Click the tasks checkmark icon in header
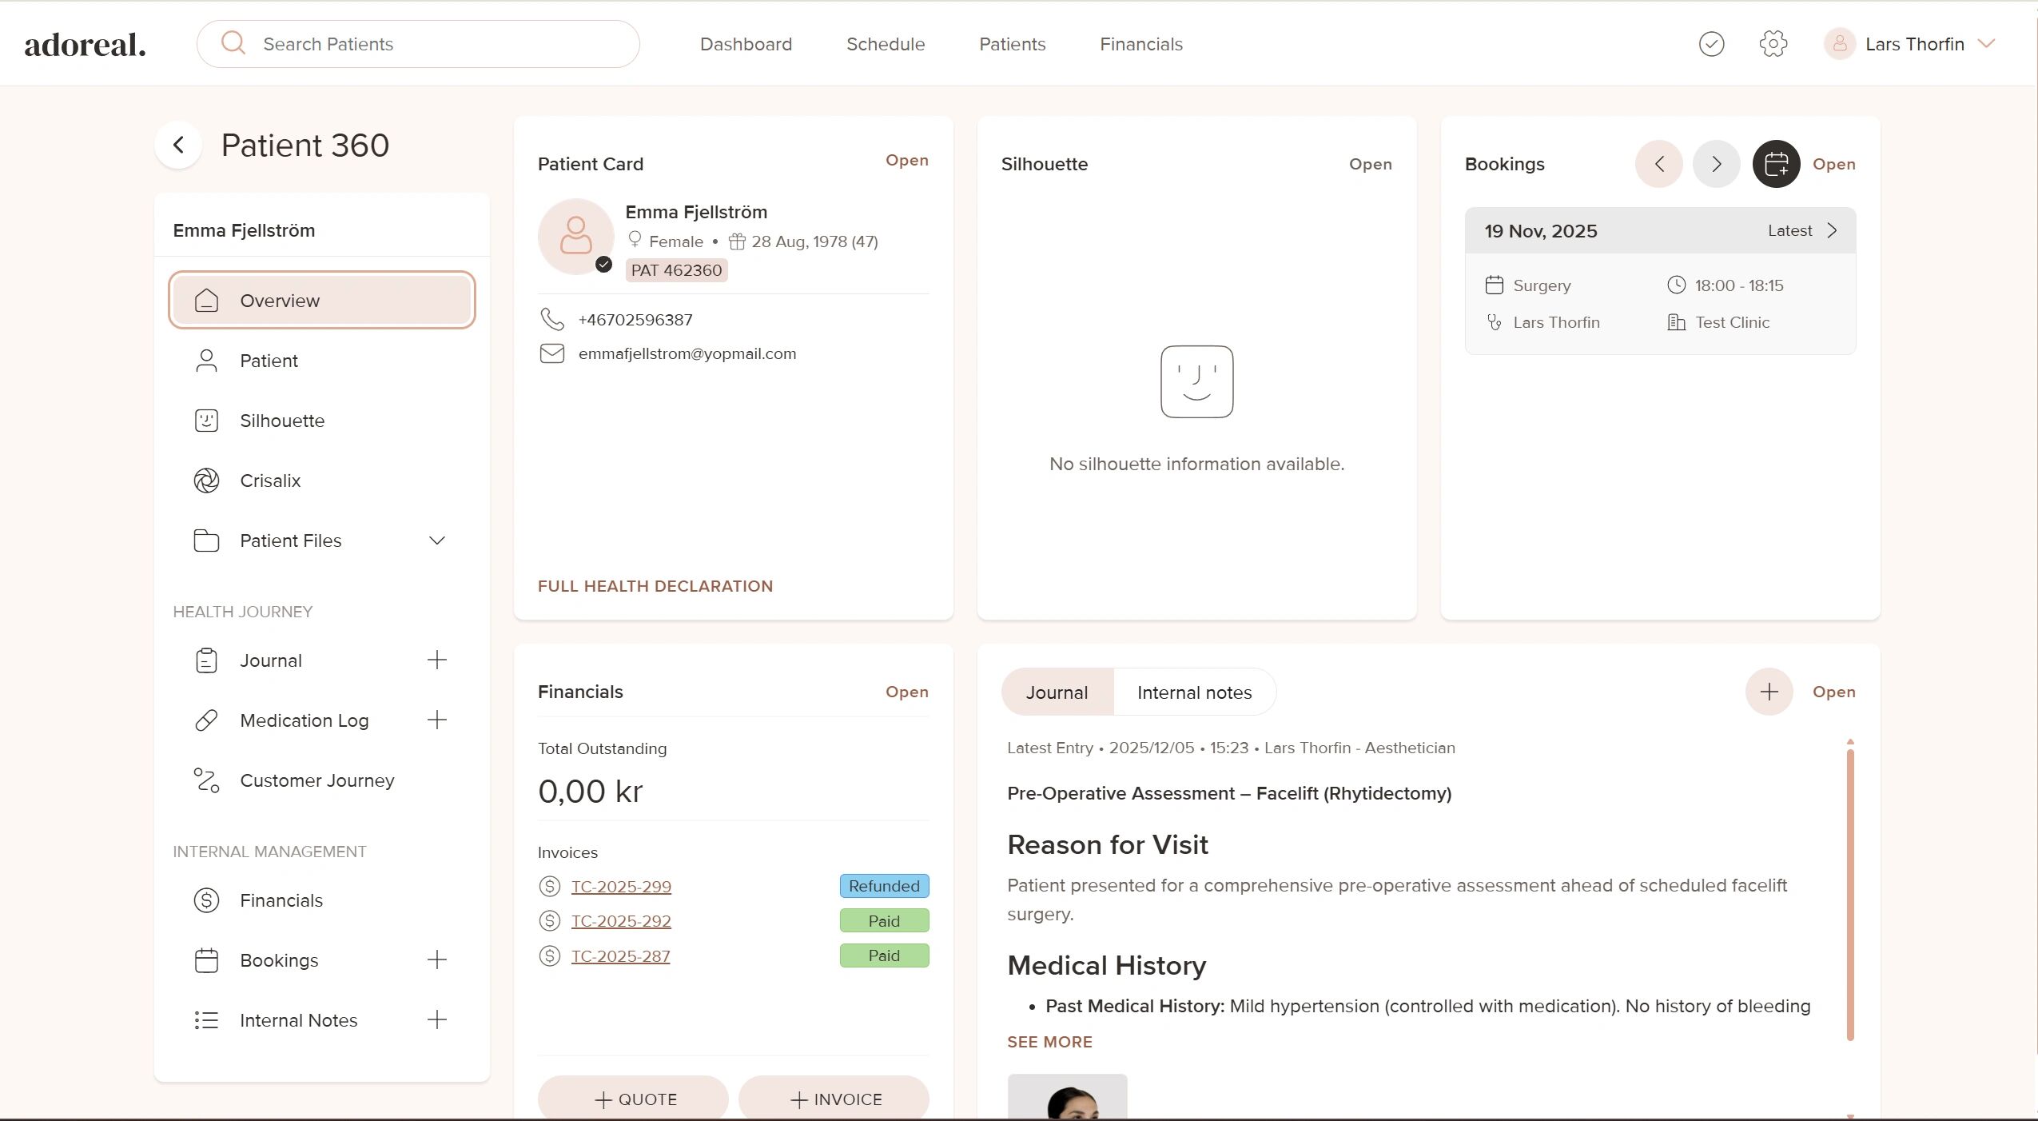Screen dimensions: 2038x1121 (x=1711, y=44)
